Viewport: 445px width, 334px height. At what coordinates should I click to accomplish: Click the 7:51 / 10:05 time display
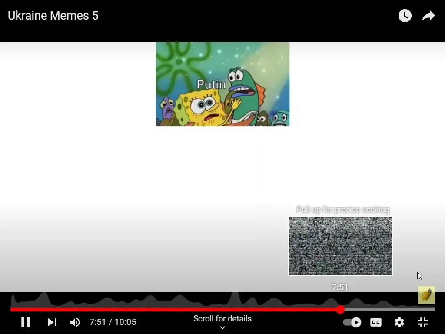113,322
